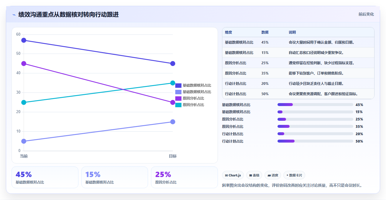Click the 50% progress bar
The image size is (386, 200).
[x=315, y=141]
